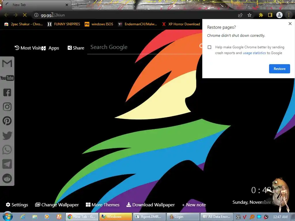The image size is (295, 221).
Task: Switch to Chrome New Tab taskbar button
Action: (x=82, y=217)
